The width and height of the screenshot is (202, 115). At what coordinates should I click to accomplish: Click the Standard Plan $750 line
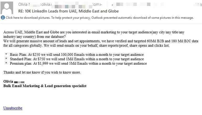tap(77, 59)
